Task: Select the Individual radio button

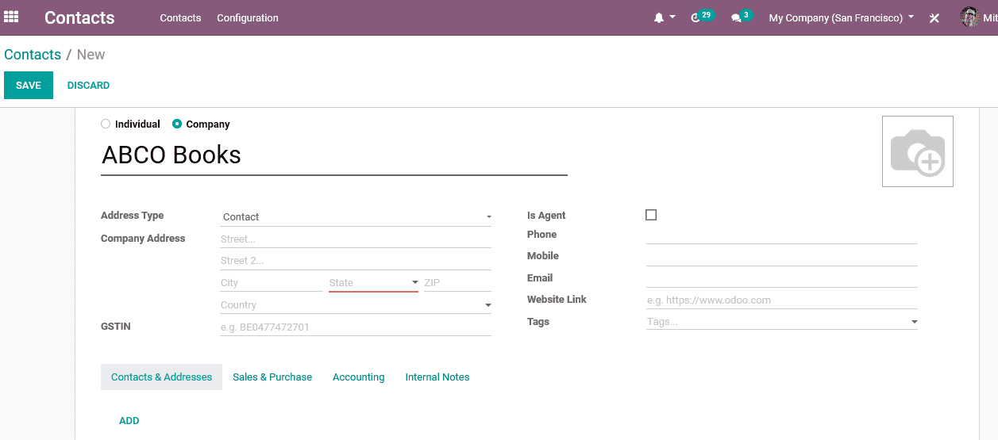Action: click(106, 124)
